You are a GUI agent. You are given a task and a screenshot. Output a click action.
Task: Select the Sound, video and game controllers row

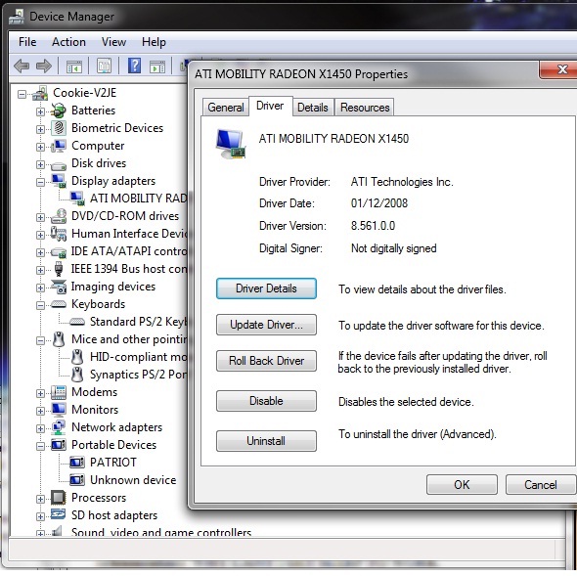click(x=161, y=532)
